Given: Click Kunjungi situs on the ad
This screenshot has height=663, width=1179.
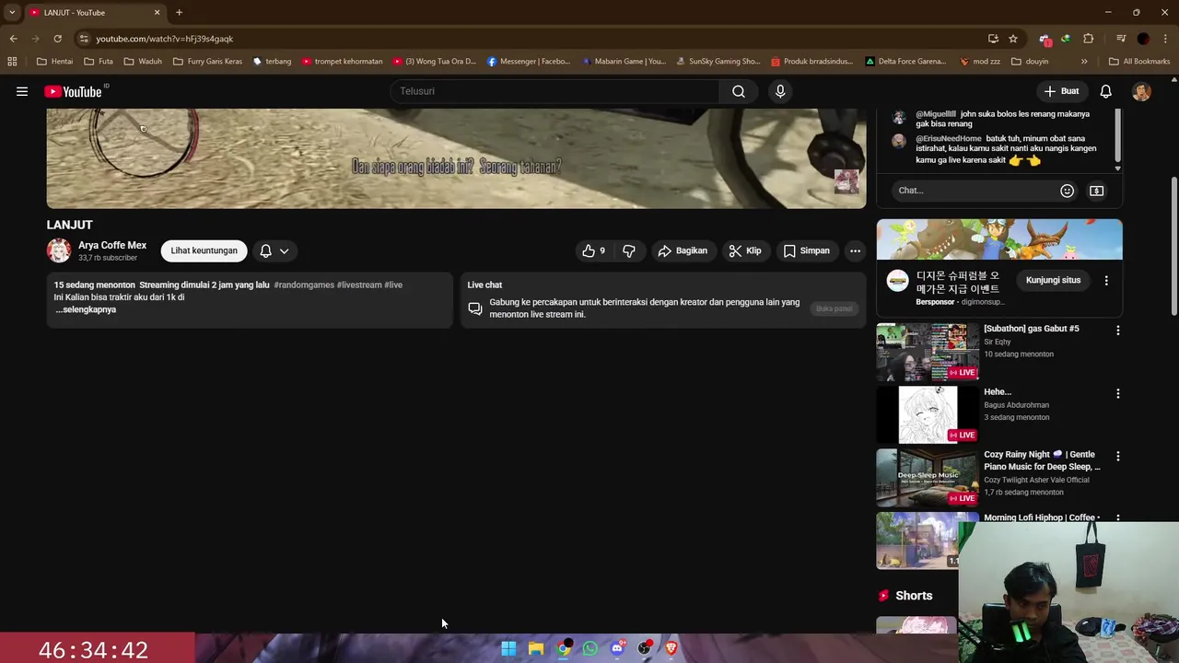Looking at the screenshot, I should tap(1053, 280).
